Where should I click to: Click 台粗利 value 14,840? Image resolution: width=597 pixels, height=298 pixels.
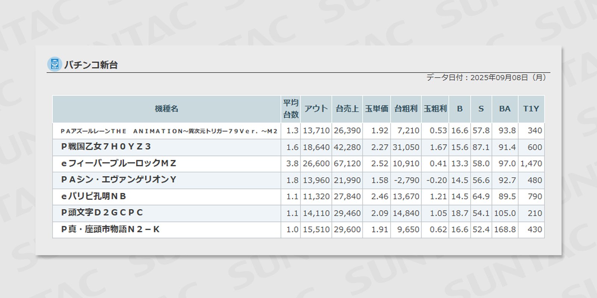(x=406, y=213)
